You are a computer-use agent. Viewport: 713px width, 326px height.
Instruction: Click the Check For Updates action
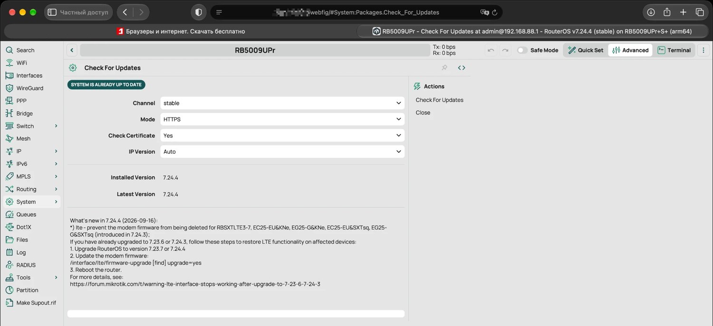(440, 100)
